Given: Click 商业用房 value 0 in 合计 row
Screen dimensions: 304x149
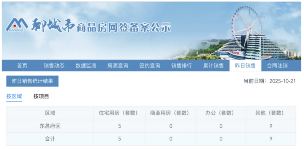Looking at the screenshot, I should [x=171, y=139].
